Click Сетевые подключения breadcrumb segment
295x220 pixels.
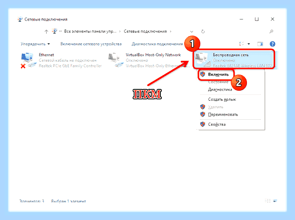click(x=145, y=31)
